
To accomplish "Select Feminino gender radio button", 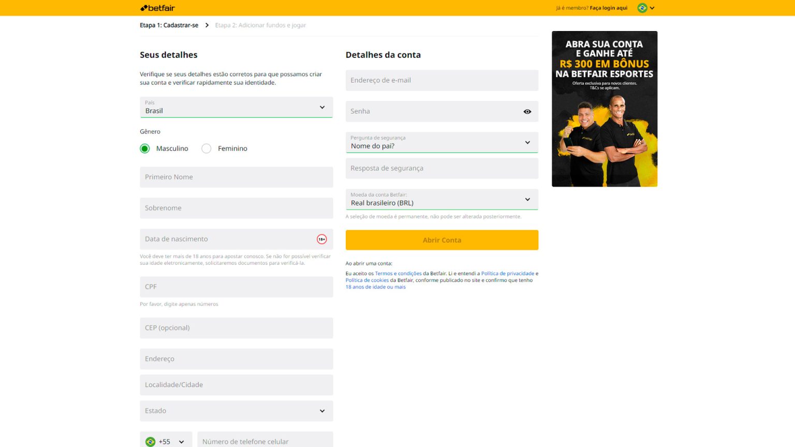I will 207,148.
